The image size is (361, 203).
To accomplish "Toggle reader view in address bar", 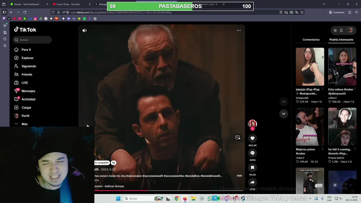I will coord(281,12).
